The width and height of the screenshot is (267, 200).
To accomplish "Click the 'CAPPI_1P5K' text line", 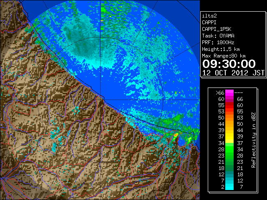I will tap(217, 29).
